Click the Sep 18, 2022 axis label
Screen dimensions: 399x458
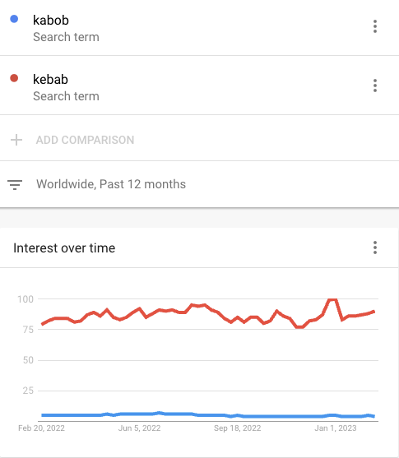coord(238,428)
